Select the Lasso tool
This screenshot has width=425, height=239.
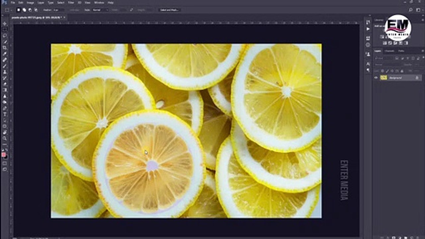coord(5,36)
